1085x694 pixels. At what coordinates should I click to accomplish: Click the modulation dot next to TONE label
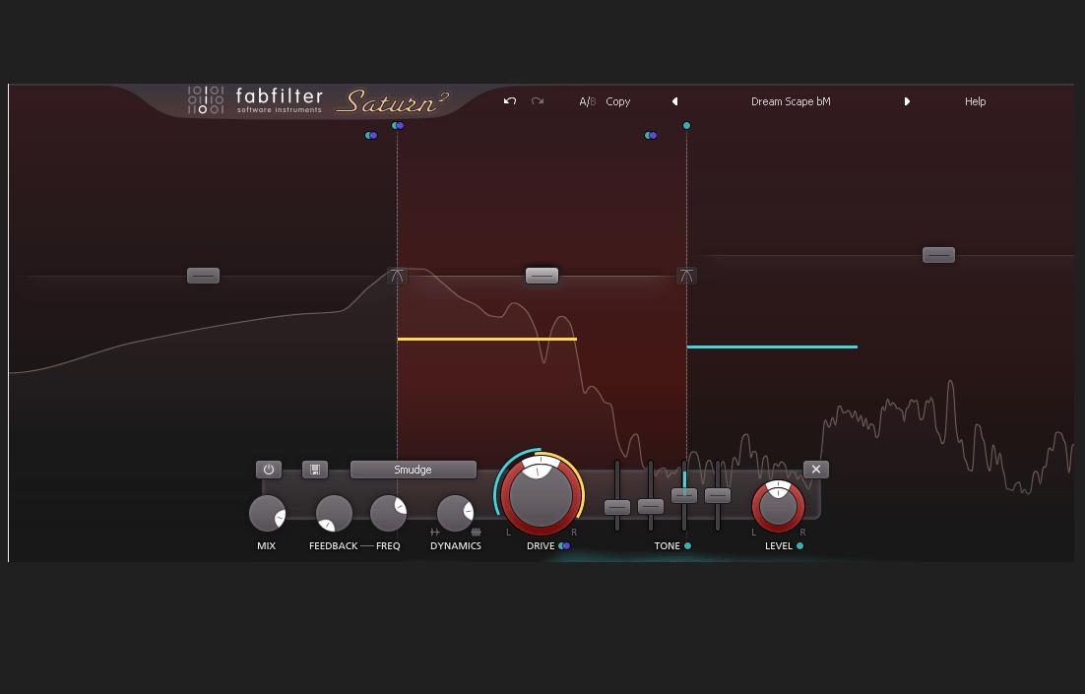click(688, 546)
